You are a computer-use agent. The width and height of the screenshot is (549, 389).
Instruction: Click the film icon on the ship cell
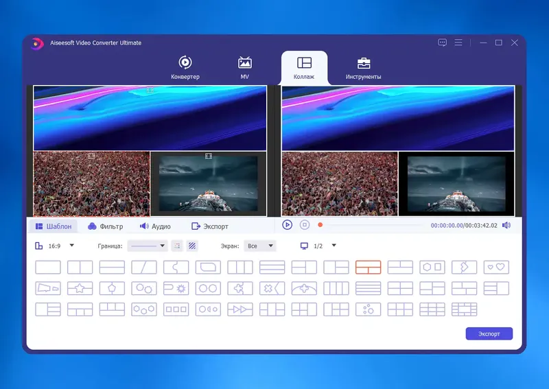pos(209,156)
